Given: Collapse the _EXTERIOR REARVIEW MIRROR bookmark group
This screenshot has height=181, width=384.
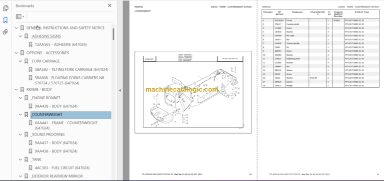Looking at the screenshot, I should point(20,176).
